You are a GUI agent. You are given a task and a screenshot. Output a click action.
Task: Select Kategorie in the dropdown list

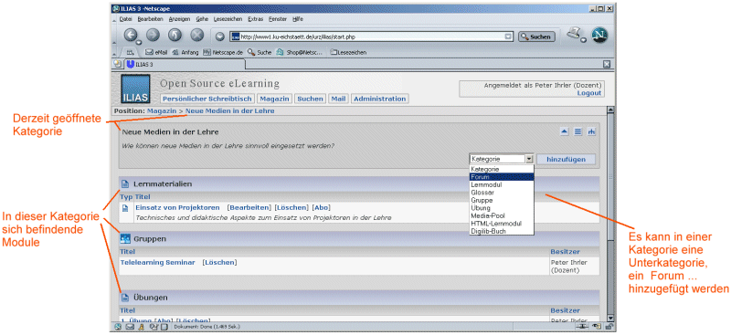(501, 169)
